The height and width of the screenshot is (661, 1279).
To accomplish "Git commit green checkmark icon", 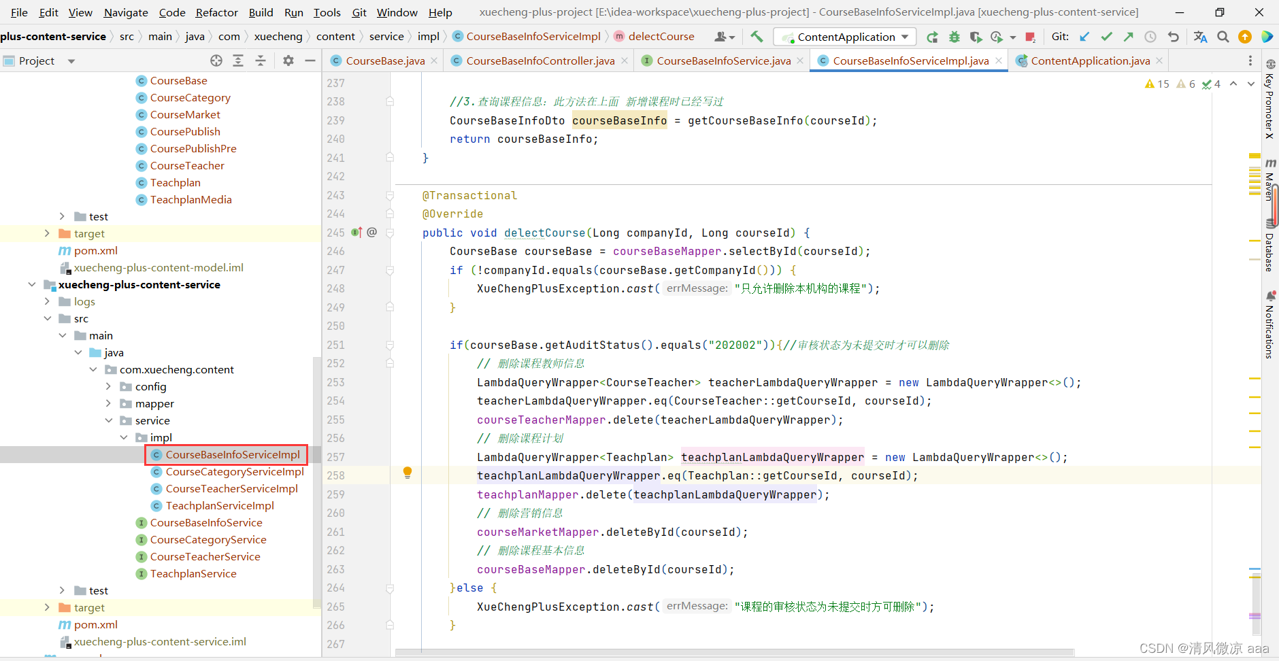I will pyautogui.click(x=1107, y=37).
